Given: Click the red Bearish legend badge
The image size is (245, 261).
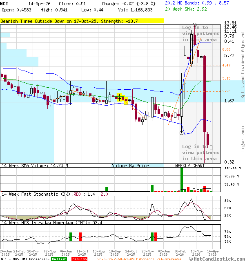Looking at the screenshot, I should pyautogui.click(x=79, y=259).
